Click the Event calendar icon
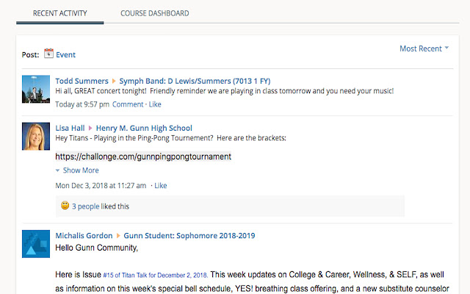470x294 pixels. point(48,54)
